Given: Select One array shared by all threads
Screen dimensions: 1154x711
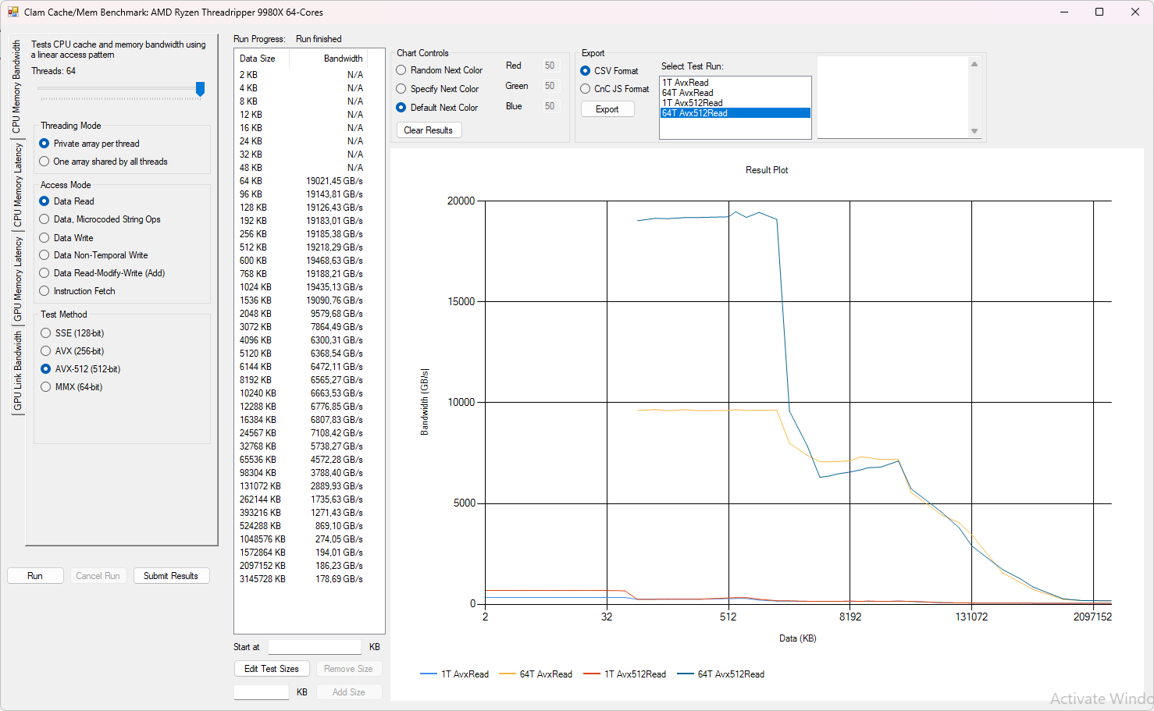Looking at the screenshot, I should (103, 162).
